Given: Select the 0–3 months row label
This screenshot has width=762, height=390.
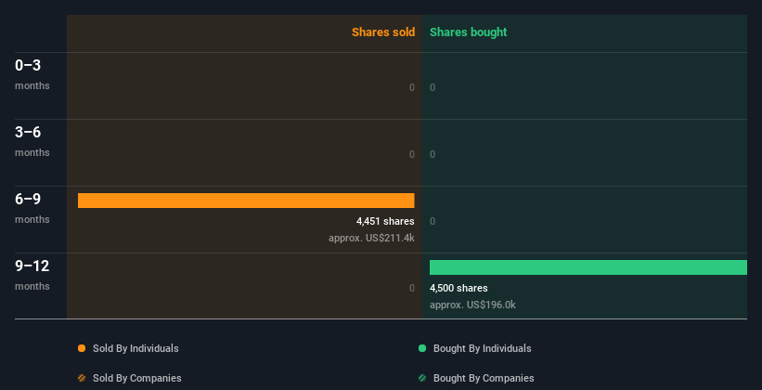Looking at the screenshot, I should [x=32, y=74].
